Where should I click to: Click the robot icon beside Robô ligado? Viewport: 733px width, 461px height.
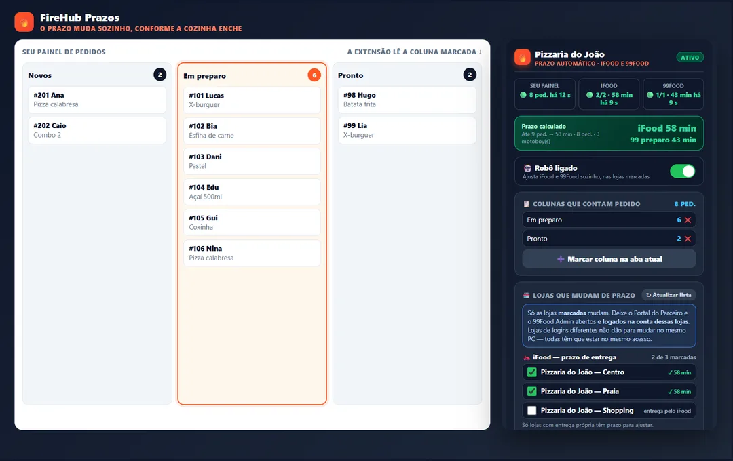[x=527, y=168]
